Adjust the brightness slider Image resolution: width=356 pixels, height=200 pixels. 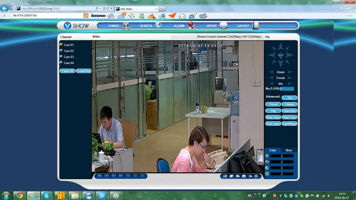click(x=282, y=156)
